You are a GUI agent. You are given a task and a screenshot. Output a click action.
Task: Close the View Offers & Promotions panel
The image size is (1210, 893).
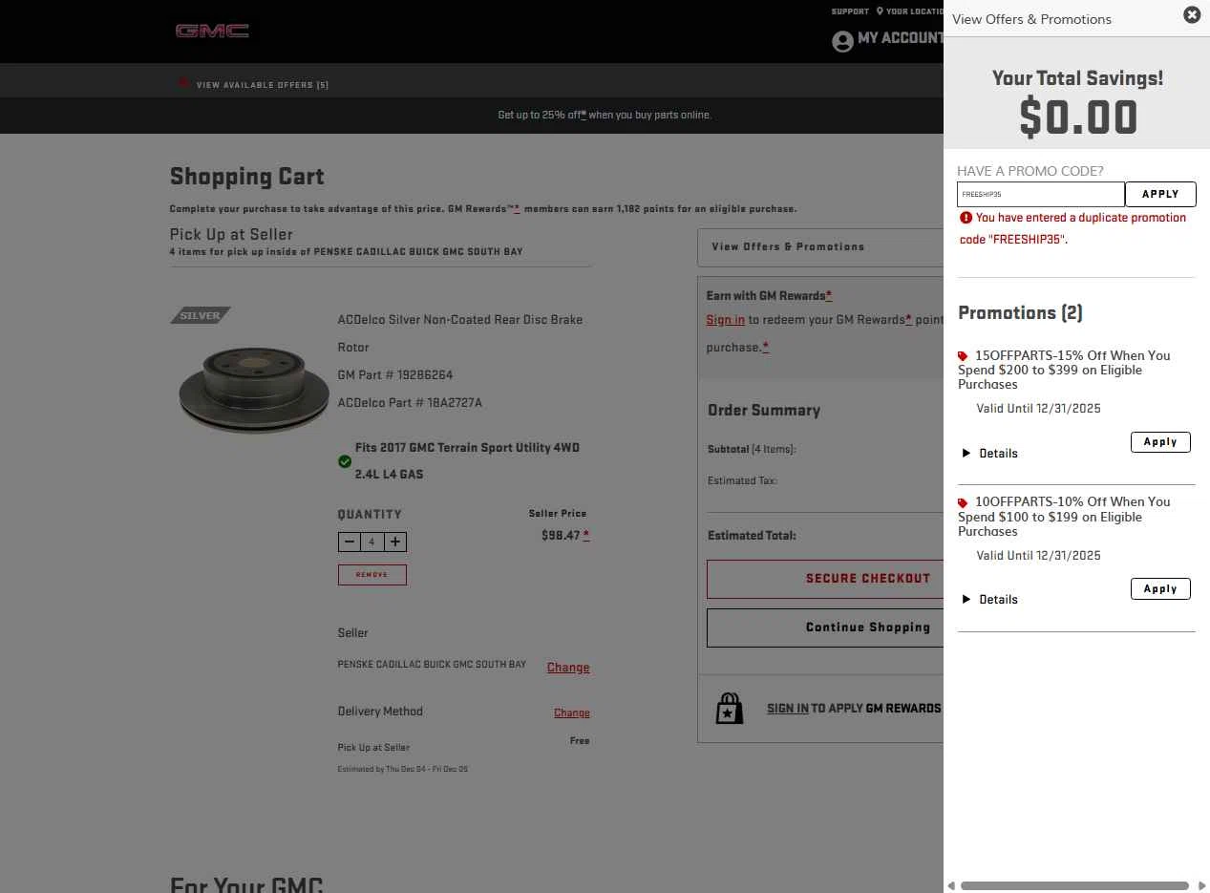[x=1191, y=15]
